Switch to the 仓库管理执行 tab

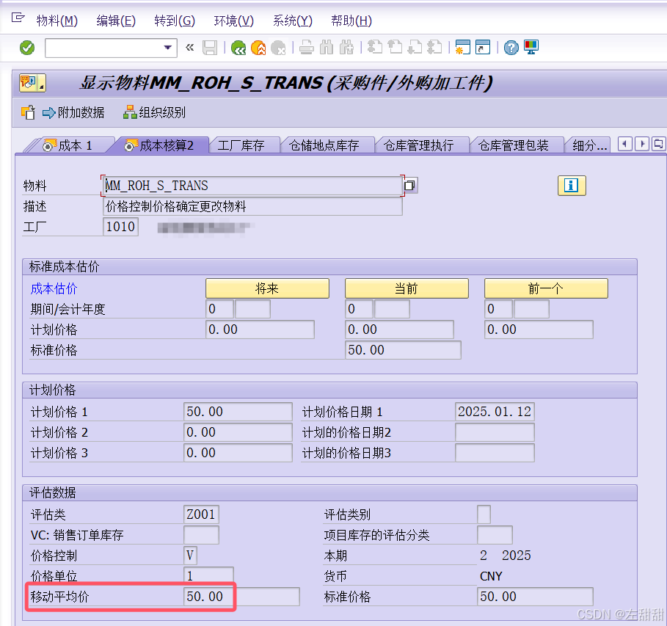coord(418,145)
